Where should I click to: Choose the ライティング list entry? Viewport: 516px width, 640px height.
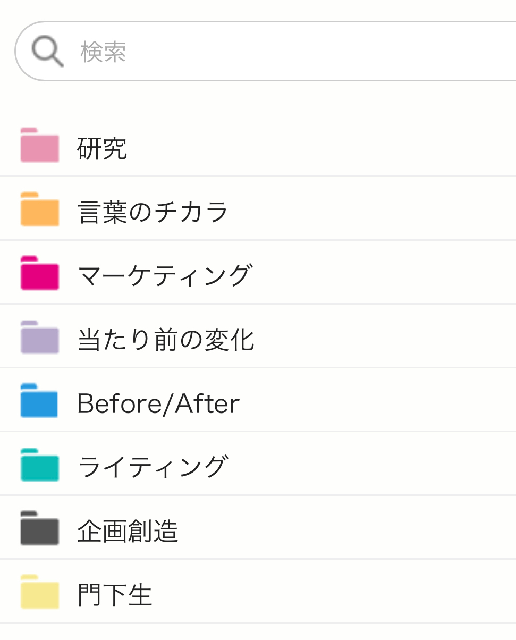click(x=258, y=464)
